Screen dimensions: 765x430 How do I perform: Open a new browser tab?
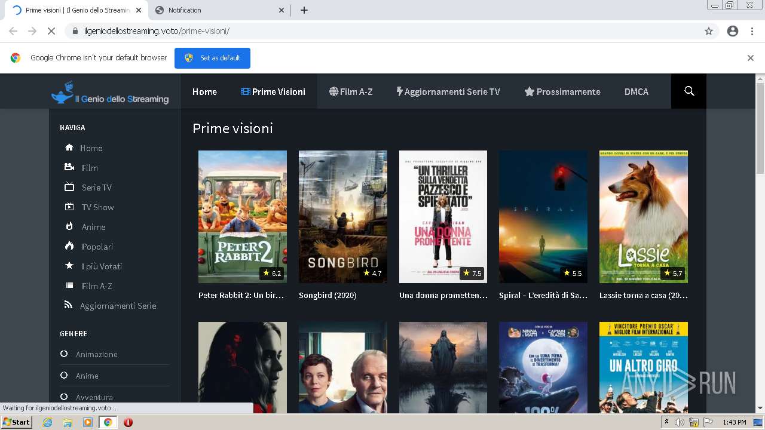304,10
